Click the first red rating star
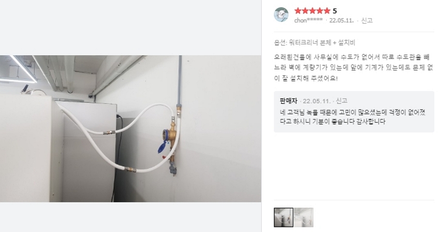The width and height of the screenshot is (444, 232). (298, 11)
